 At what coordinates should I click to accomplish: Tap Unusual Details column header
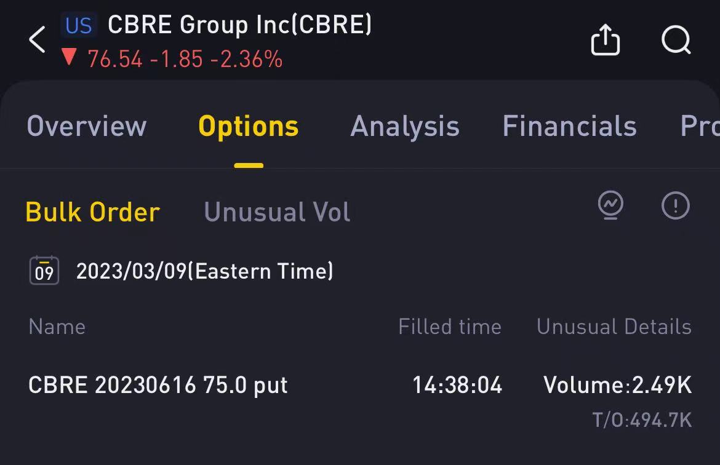point(614,327)
